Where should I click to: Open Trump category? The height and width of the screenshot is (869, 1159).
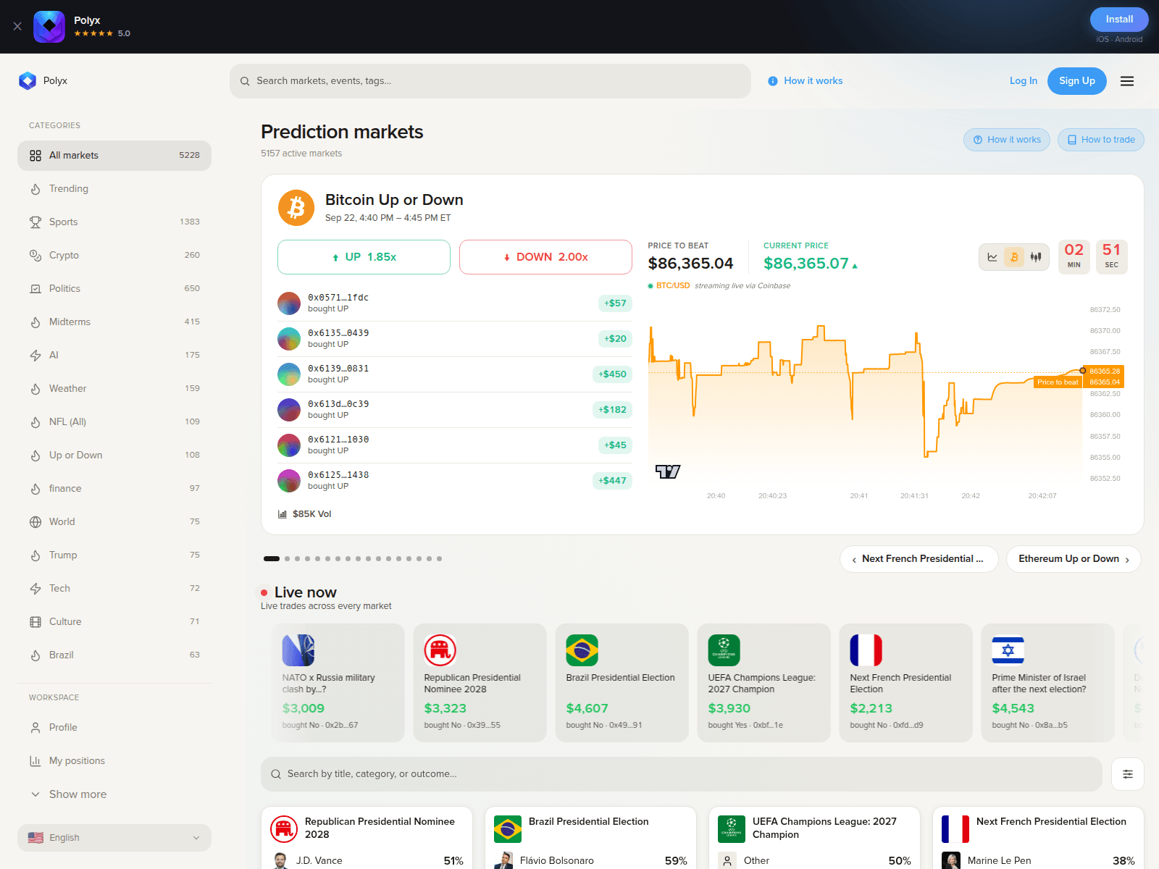tap(114, 555)
